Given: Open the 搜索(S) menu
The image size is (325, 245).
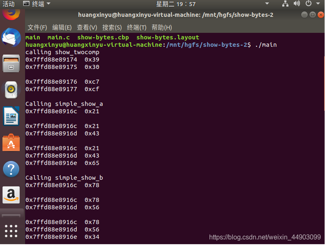Looking at the screenshot, I should tap(112, 27).
